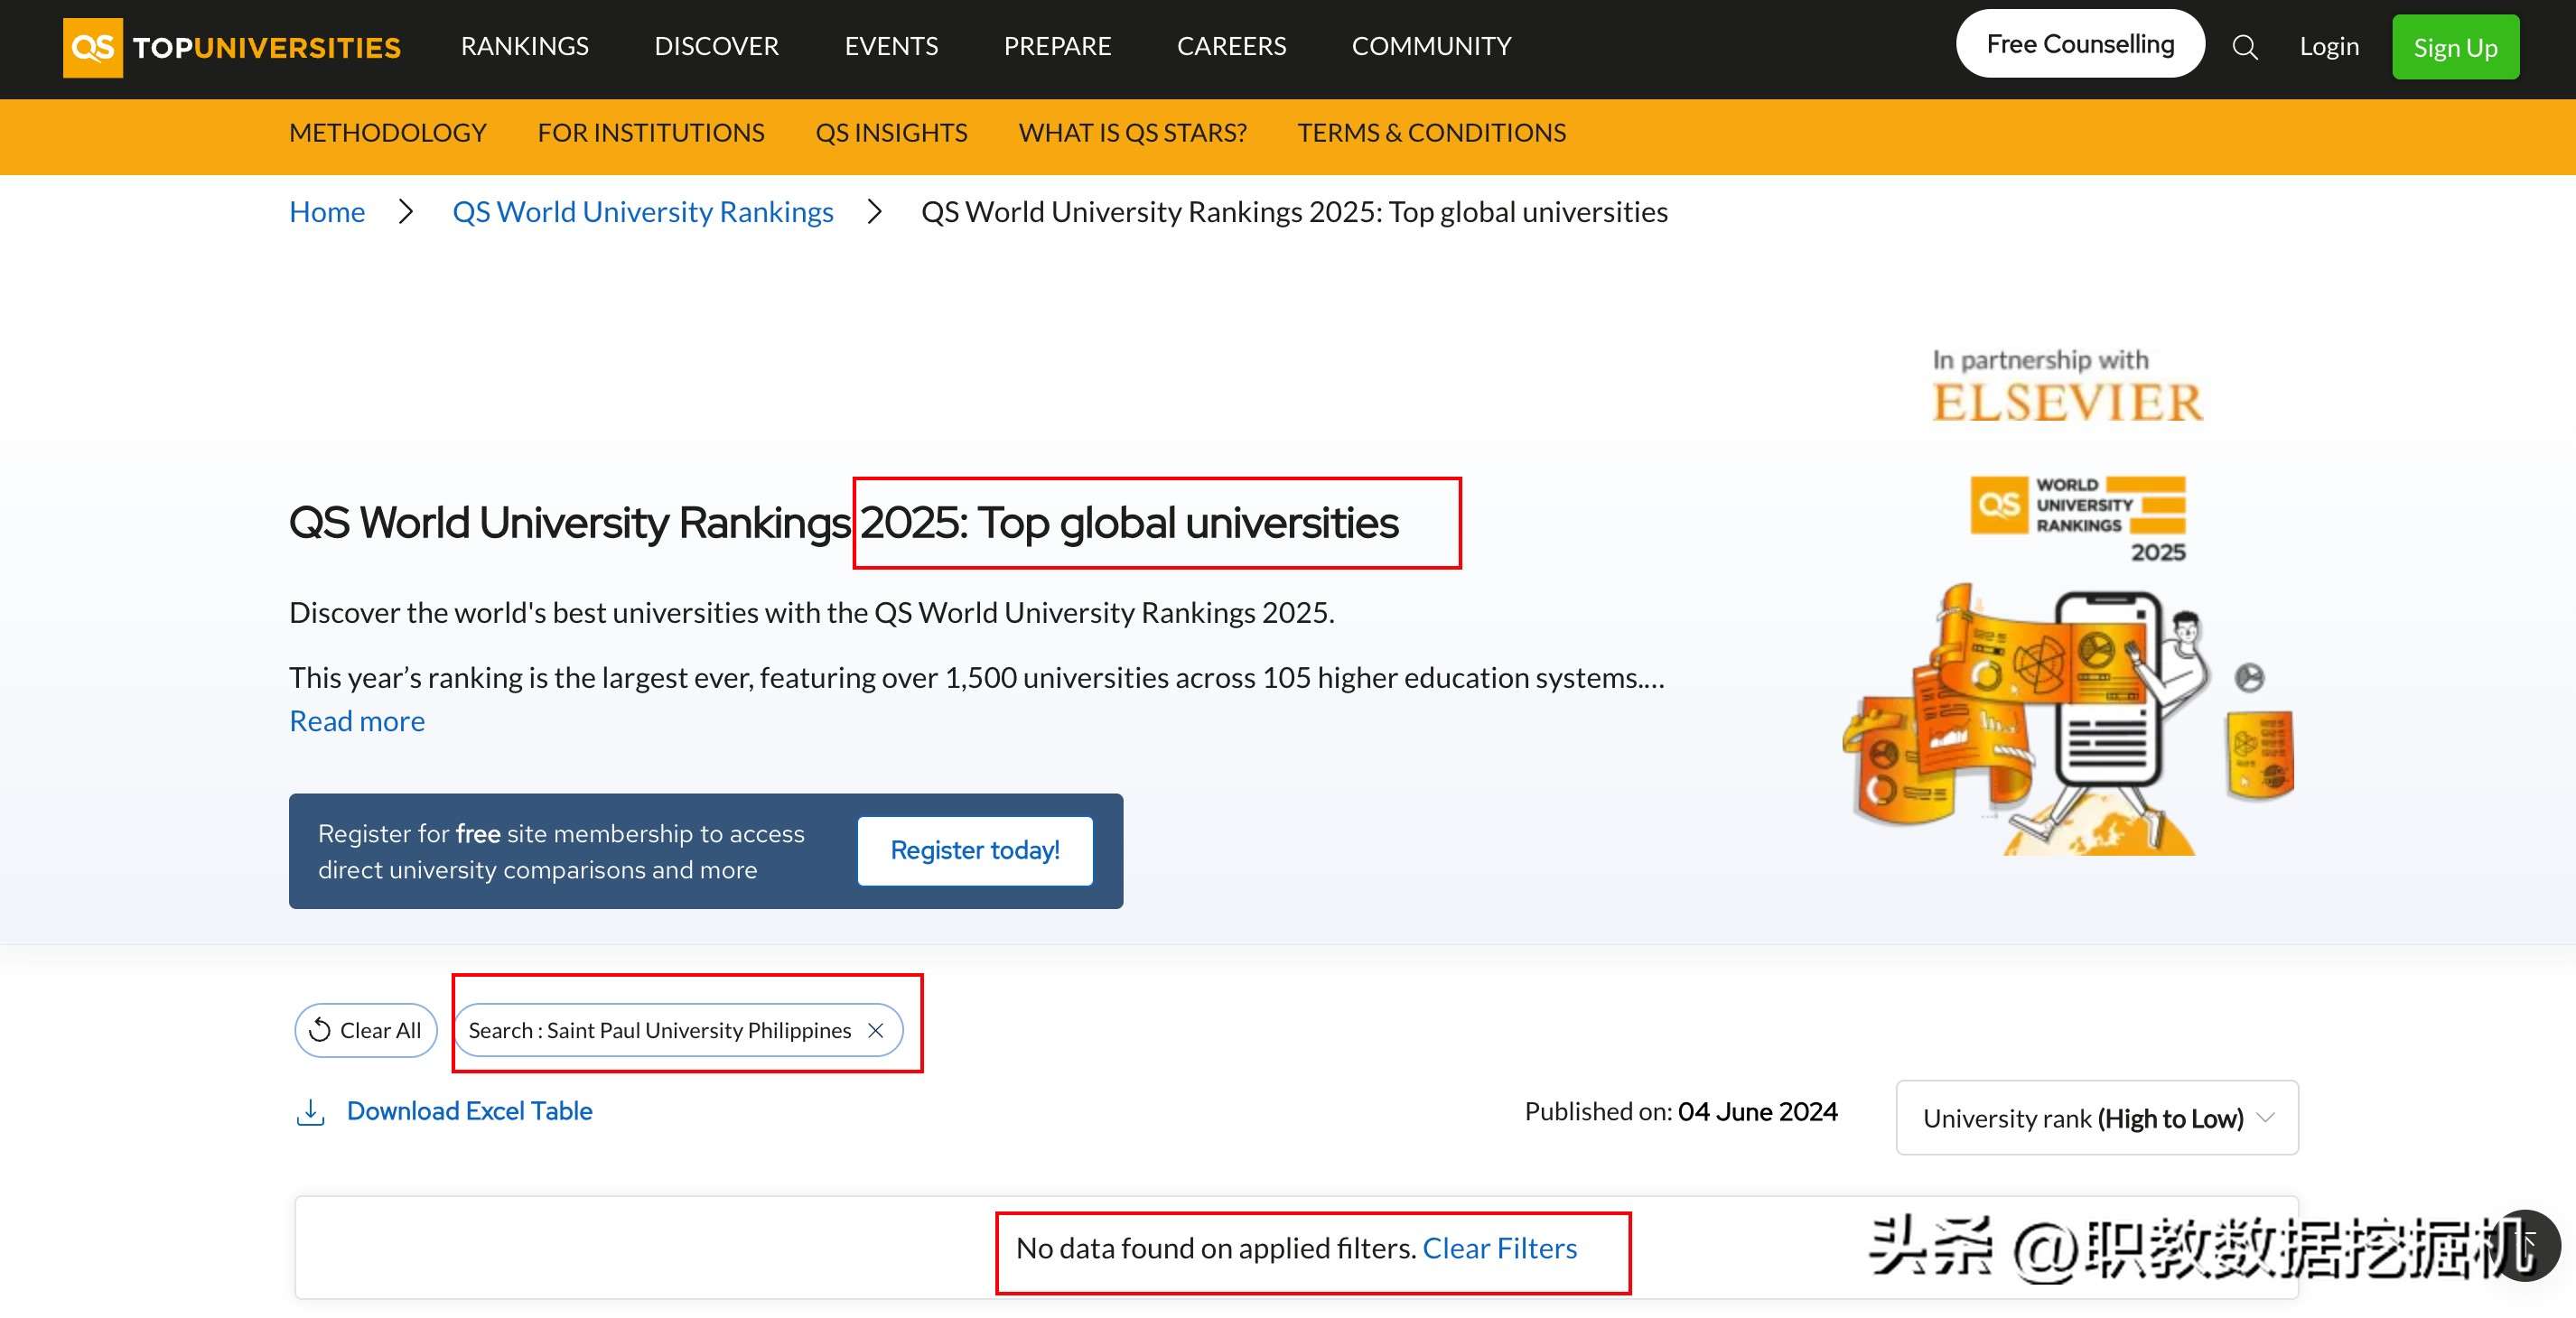This screenshot has width=2576, height=1318.
Task: Click the Register today! button
Action: click(x=975, y=850)
